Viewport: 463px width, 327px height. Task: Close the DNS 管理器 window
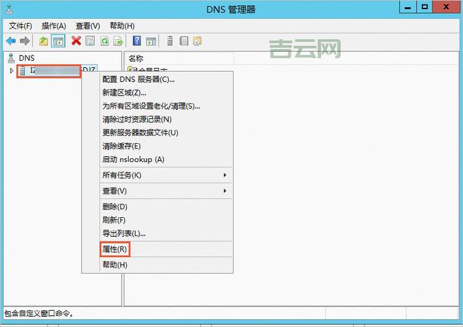[x=447, y=7]
